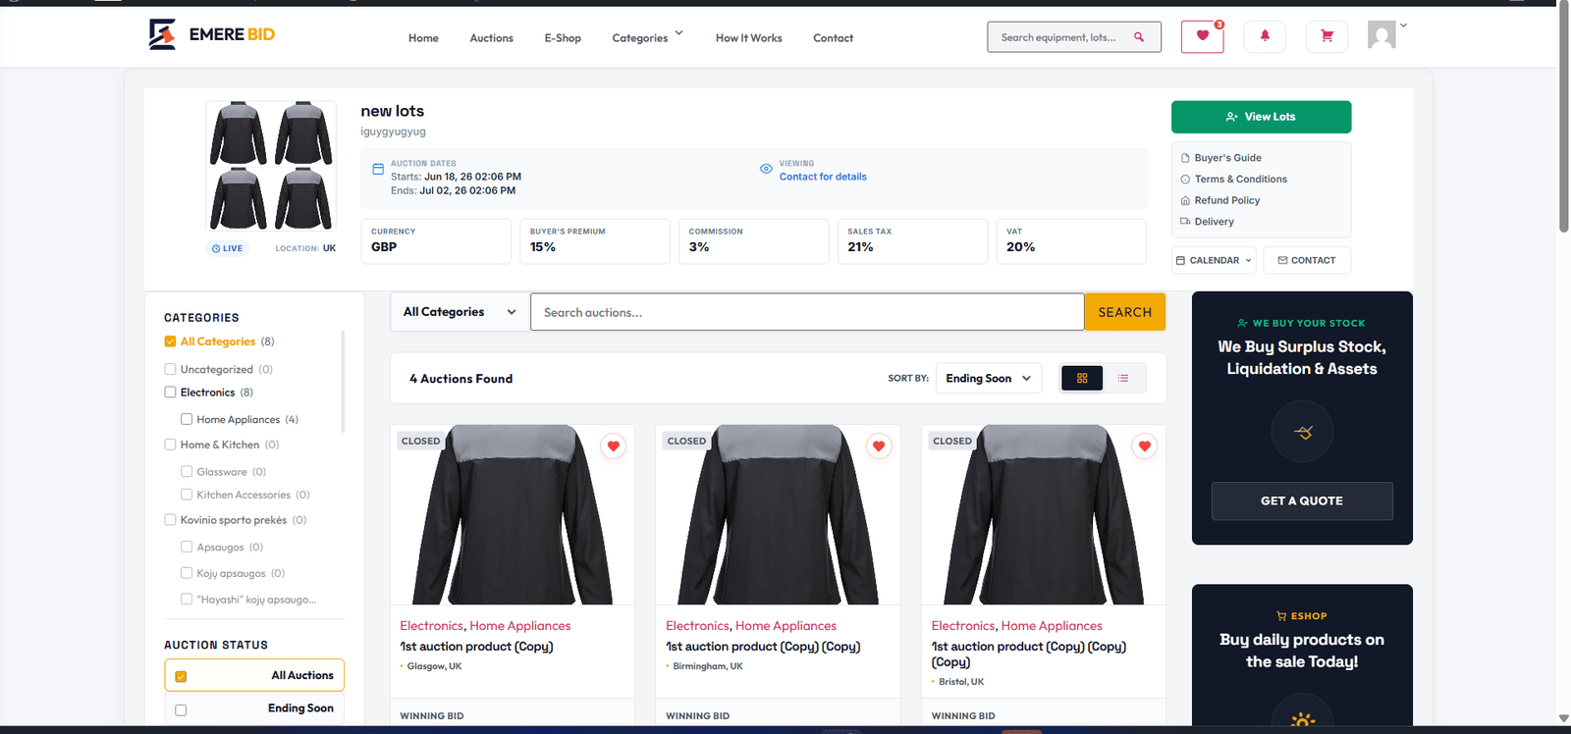The width and height of the screenshot is (1571, 734).
Task: Open the Ending Soon sort dropdown
Action: tap(989, 378)
